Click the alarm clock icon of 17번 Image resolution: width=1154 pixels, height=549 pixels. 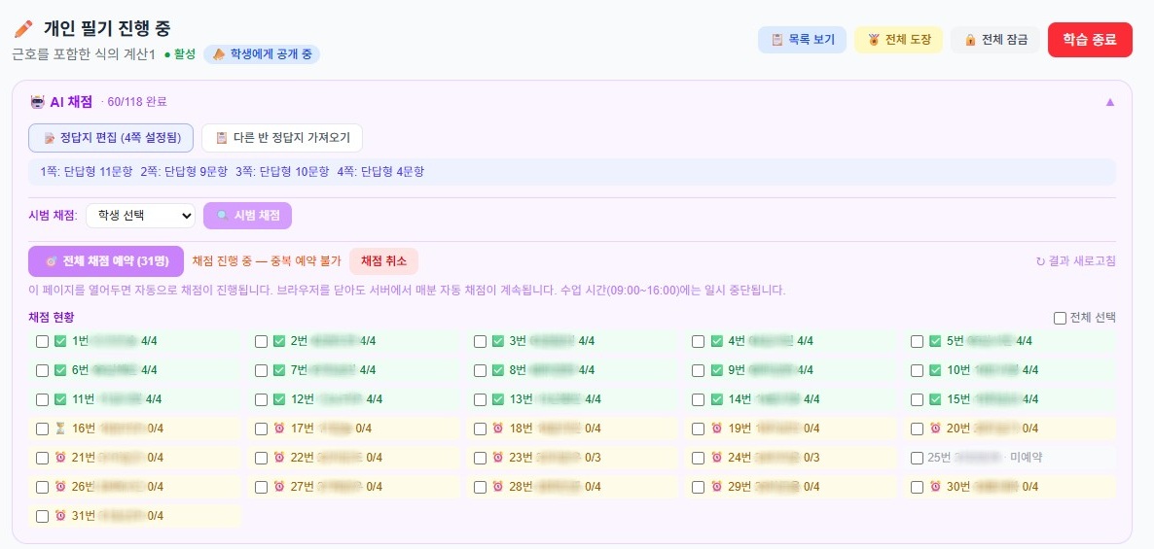click(x=279, y=429)
